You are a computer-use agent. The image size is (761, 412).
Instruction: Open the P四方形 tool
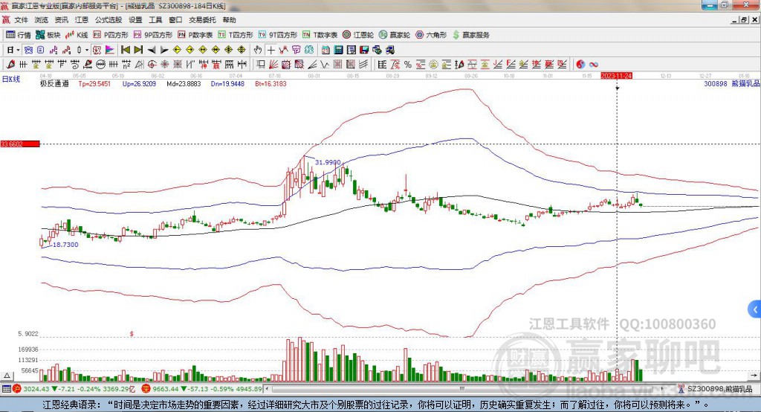[111, 35]
